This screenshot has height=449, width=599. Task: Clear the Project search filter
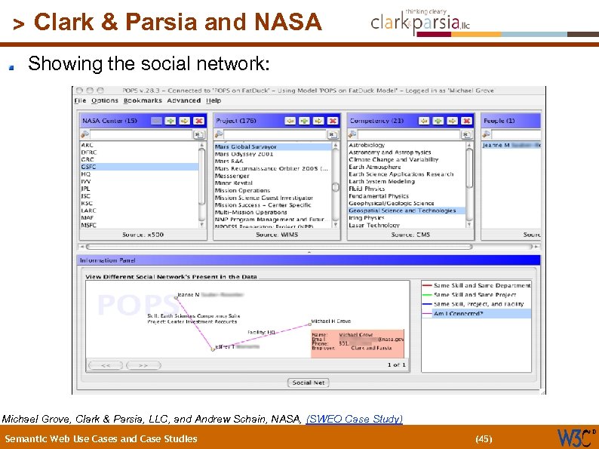pyautogui.click(x=333, y=134)
